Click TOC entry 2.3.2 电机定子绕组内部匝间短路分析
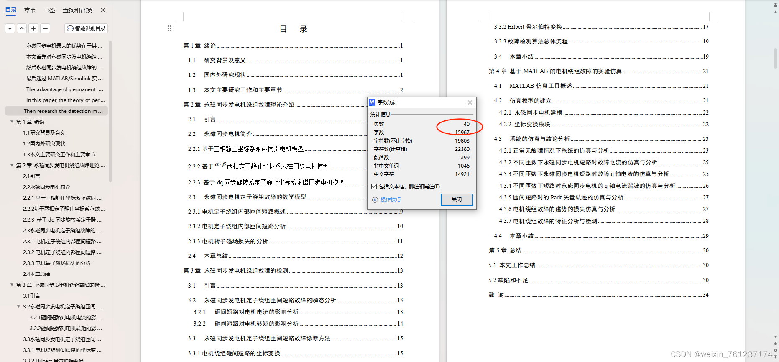Screen dimensions: 779x362 click(x=295, y=226)
